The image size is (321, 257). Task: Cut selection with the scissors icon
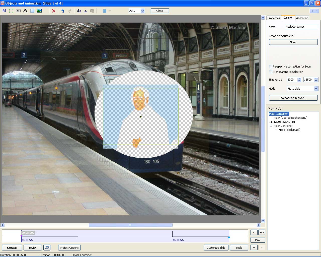point(86,11)
